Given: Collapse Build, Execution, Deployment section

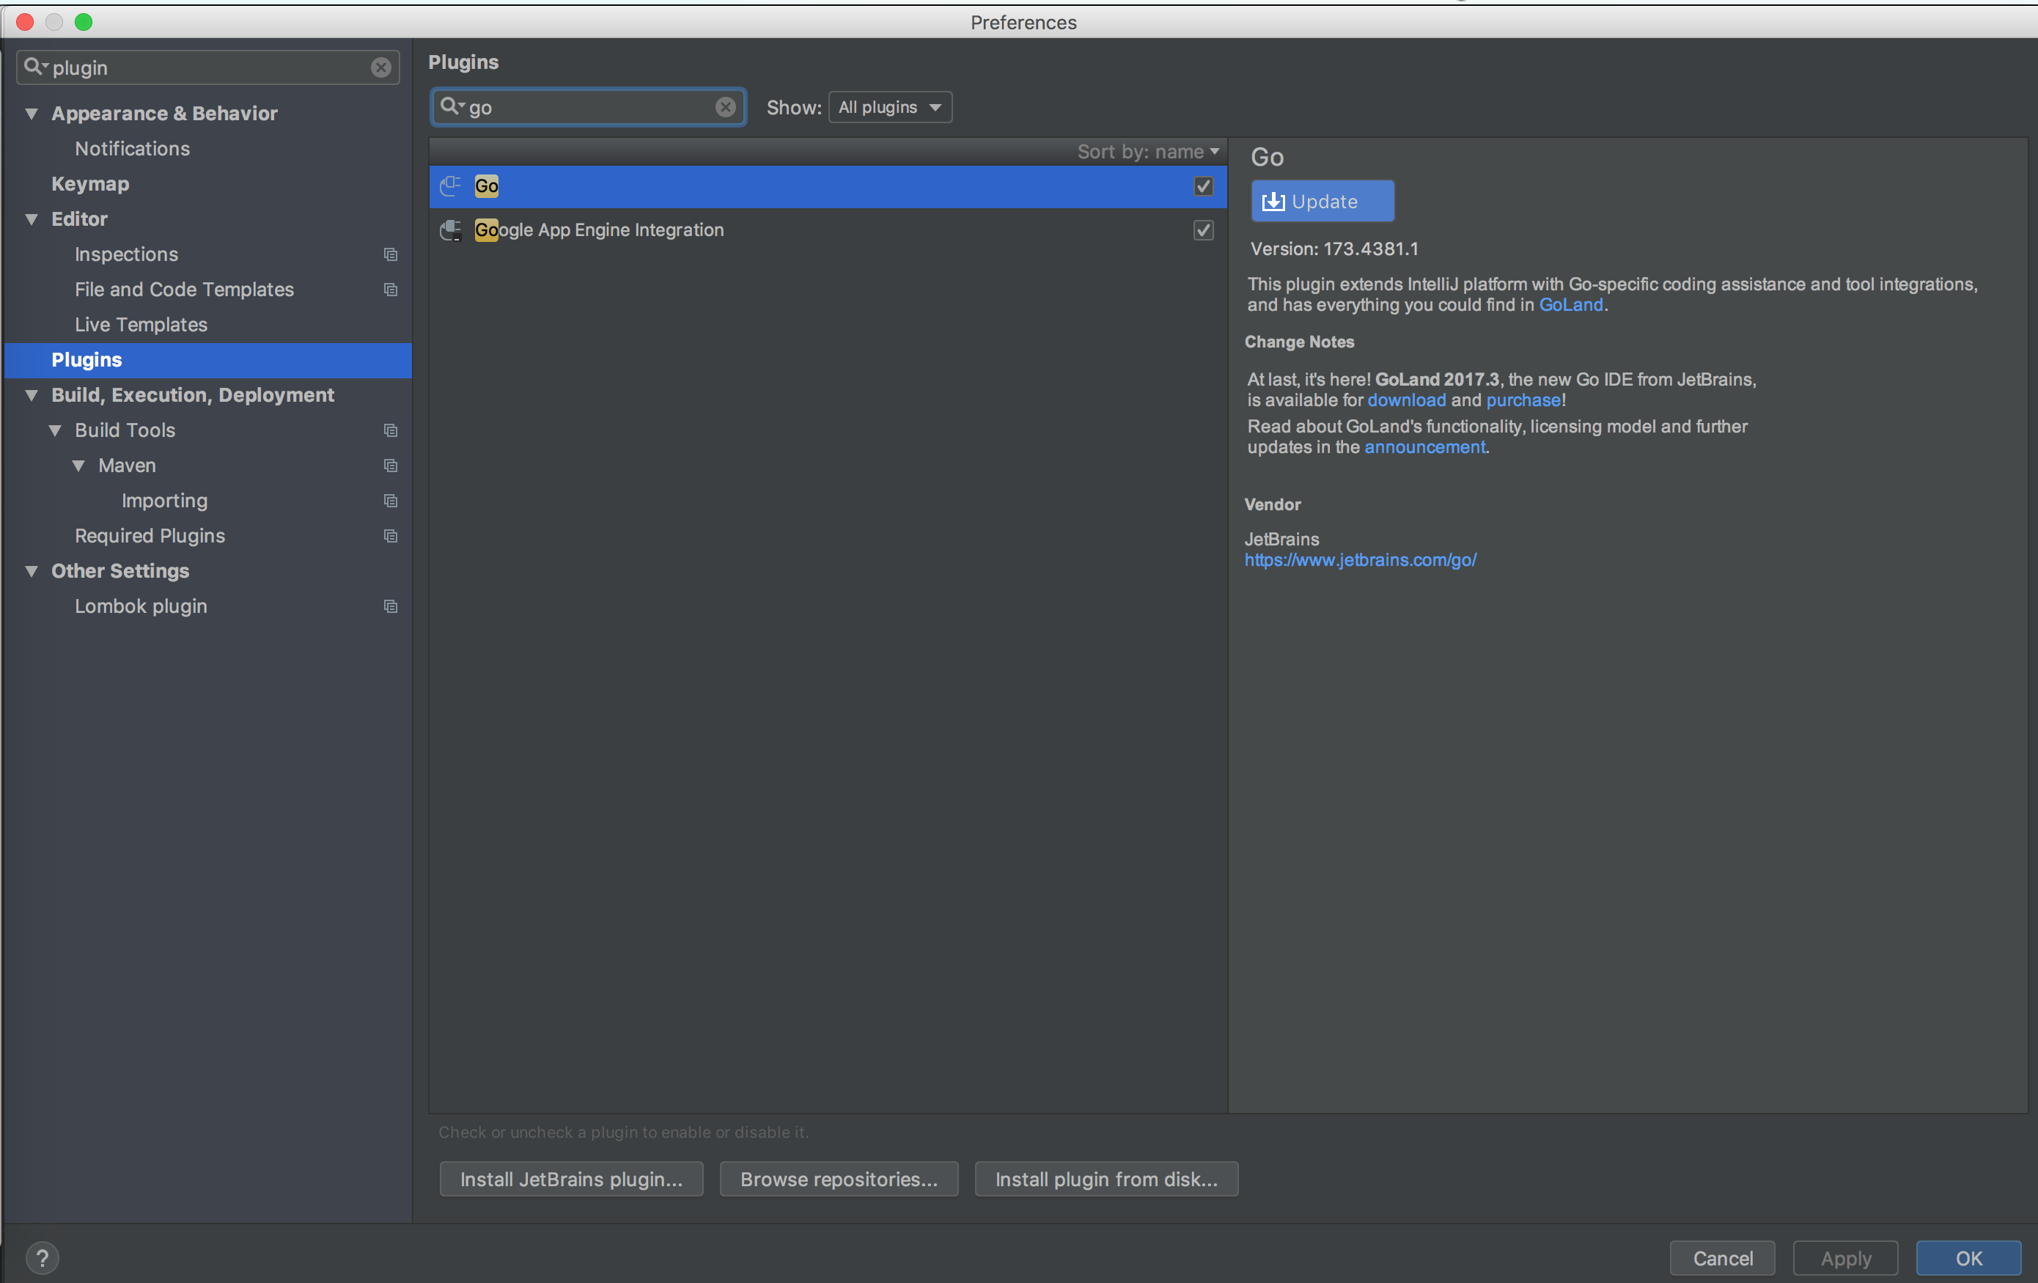Looking at the screenshot, I should (x=32, y=395).
